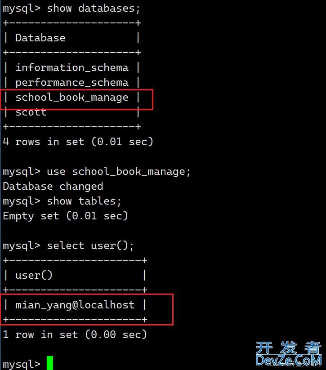Click the 'Empty set (0.01 sec)' output
Screen dimensions: 326x370
[65, 216]
